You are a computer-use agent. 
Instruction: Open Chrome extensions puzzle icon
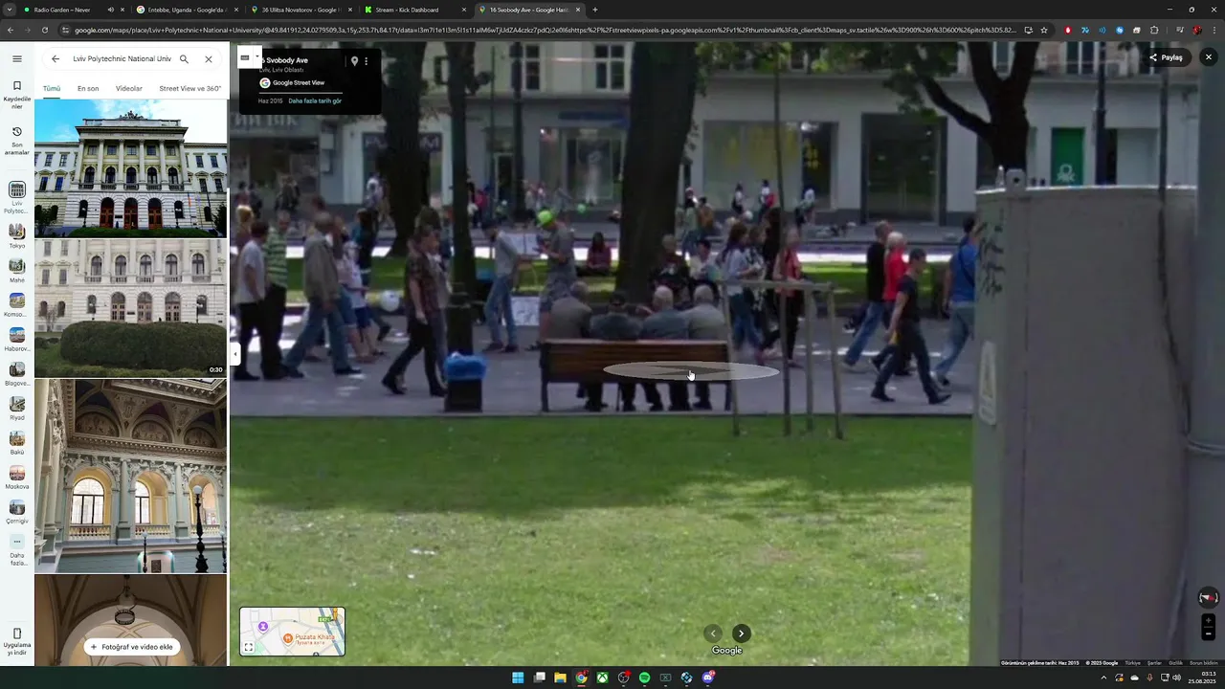[x=1154, y=30]
